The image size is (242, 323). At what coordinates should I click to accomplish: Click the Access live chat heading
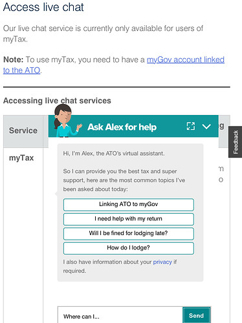point(43,7)
